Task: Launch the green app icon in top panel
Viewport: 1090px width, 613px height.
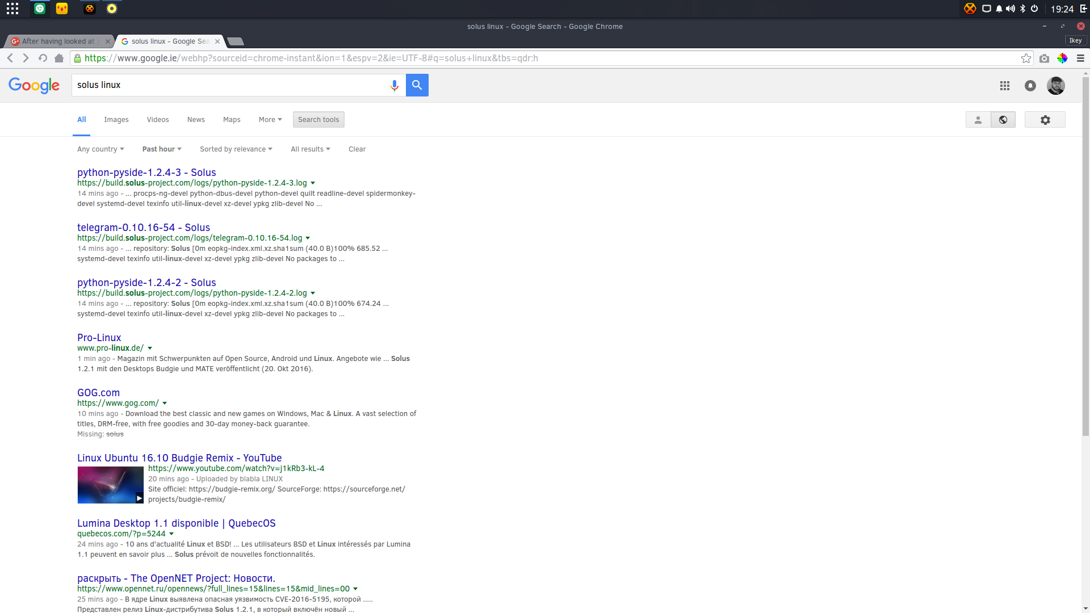Action: pos(40,9)
